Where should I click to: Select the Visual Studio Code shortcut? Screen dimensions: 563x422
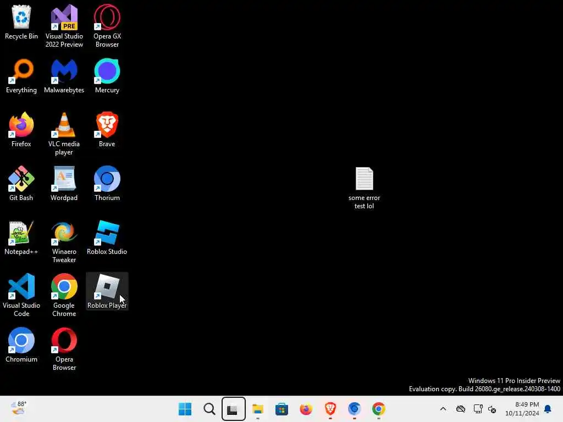tap(21, 295)
